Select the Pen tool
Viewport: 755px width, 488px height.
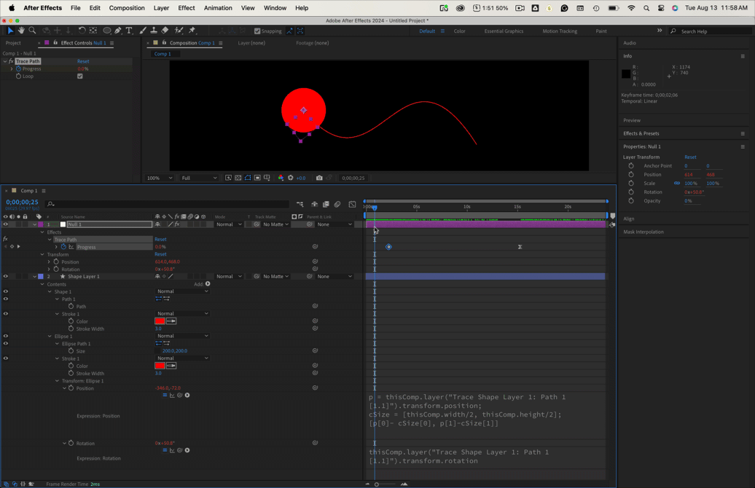tap(118, 31)
